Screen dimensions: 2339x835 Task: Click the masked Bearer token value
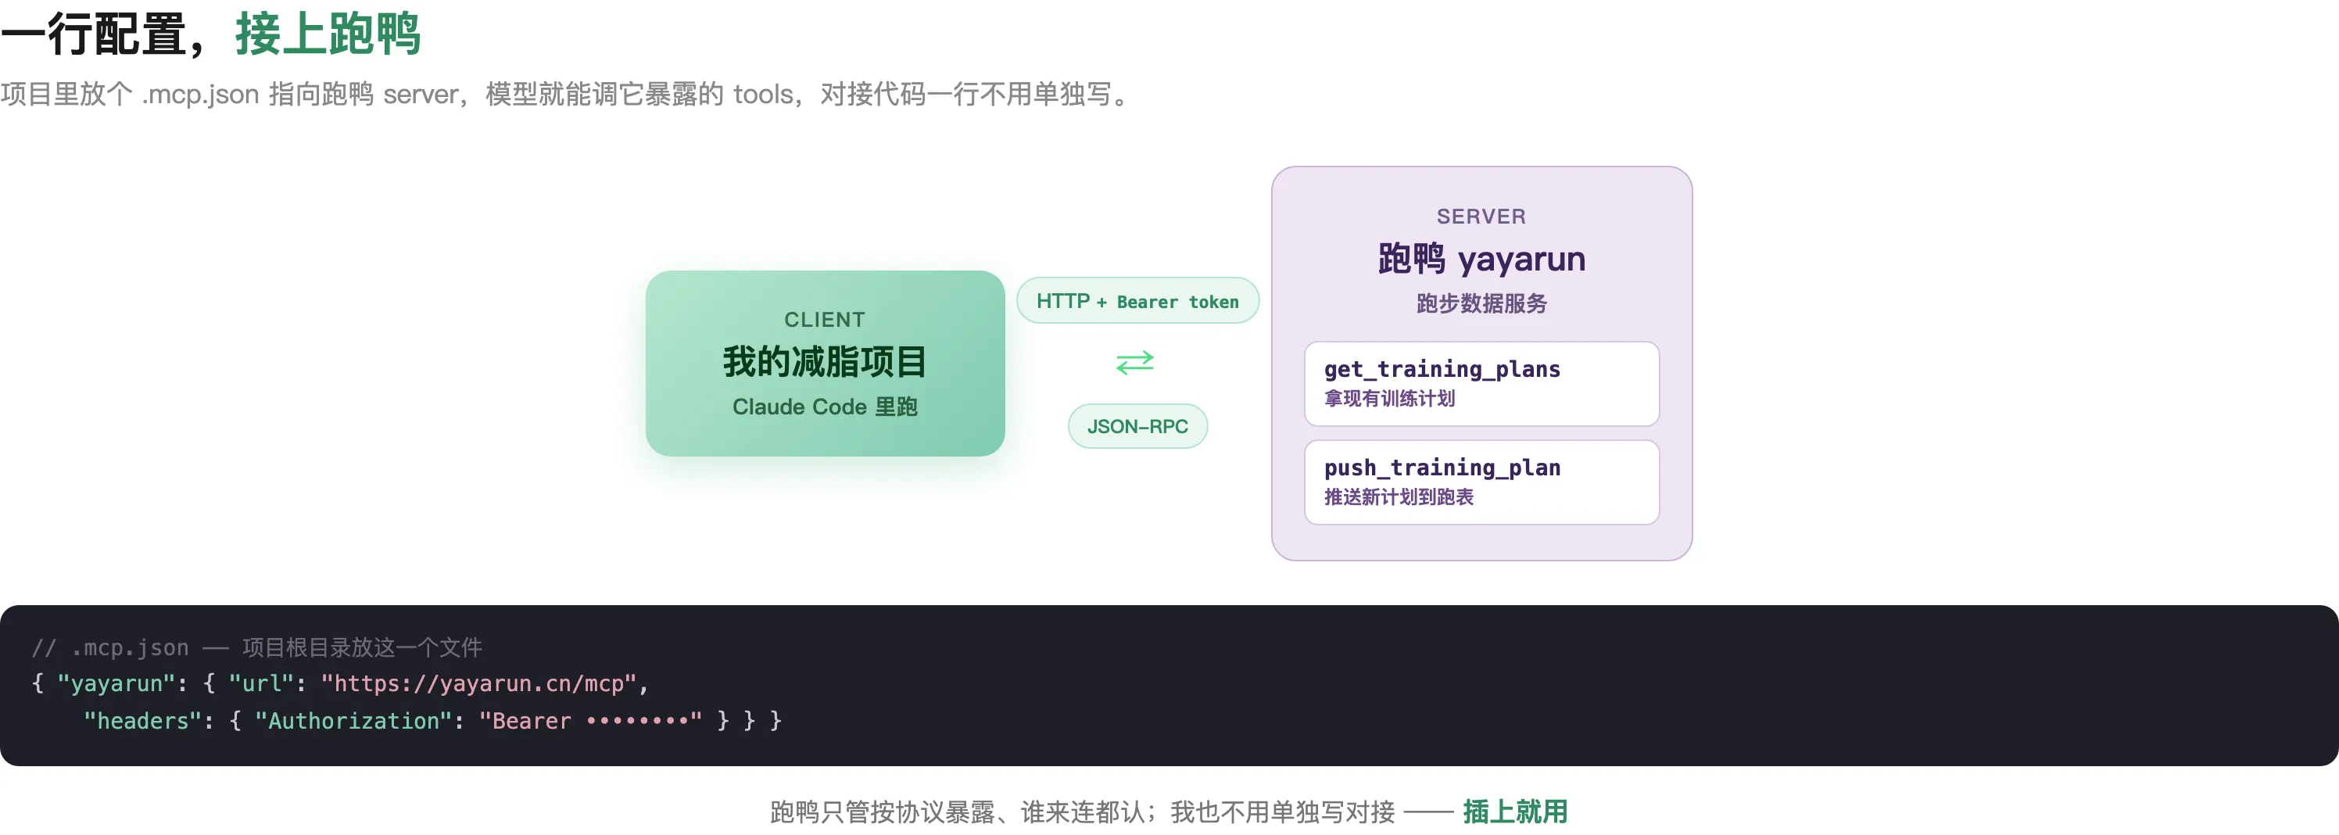(590, 721)
